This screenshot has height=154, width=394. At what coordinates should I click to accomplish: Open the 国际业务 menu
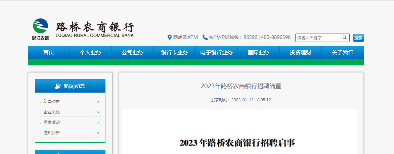[x=258, y=52]
